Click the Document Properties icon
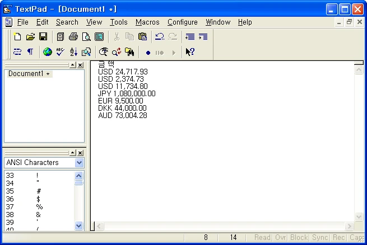The image size is (367, 245). pos(99,37)
